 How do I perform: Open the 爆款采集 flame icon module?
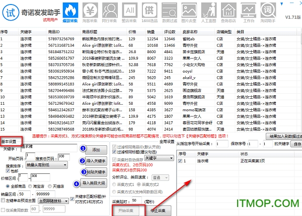[70, 12]
